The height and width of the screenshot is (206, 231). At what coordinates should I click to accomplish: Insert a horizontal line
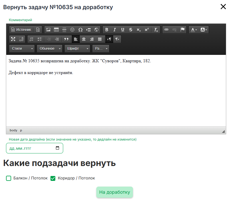64,30
